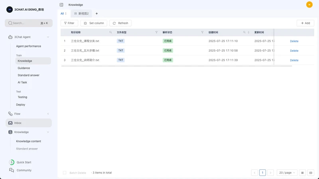Click the Community chat bubbles icon

click(12, 170)
